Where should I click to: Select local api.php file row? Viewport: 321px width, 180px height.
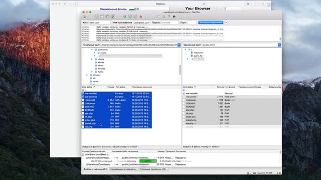tap(117, 113)
